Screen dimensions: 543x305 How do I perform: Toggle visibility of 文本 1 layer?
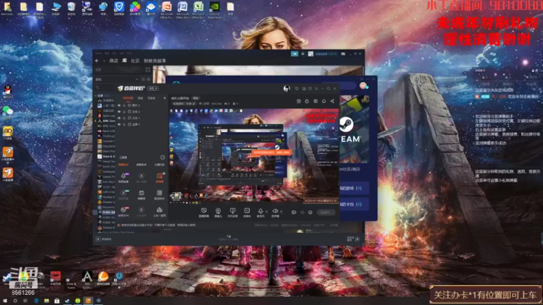[x=119, y=117]
